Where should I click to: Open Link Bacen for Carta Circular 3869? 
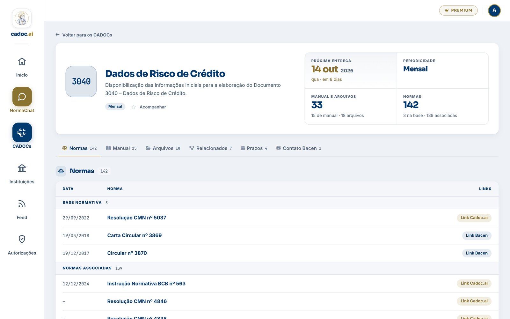pos(477,235)
